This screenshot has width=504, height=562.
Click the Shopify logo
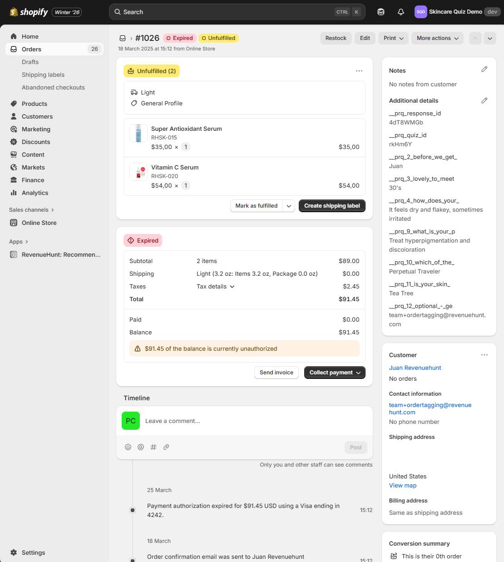(x=29, y=12)
